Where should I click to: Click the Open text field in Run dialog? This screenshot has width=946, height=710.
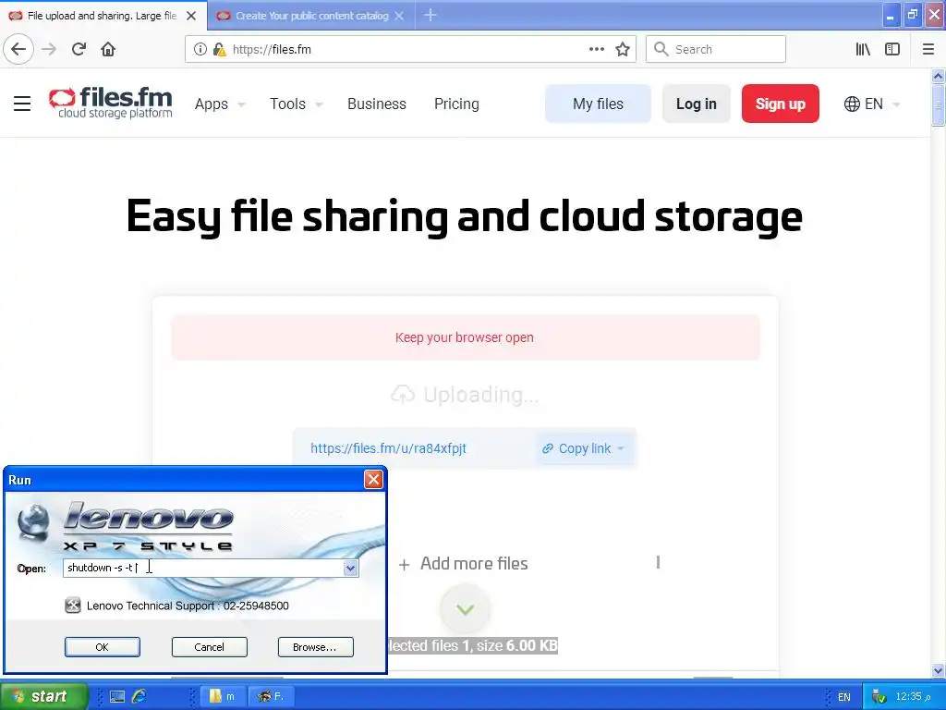pyautogui.click(x=203, y=569)
